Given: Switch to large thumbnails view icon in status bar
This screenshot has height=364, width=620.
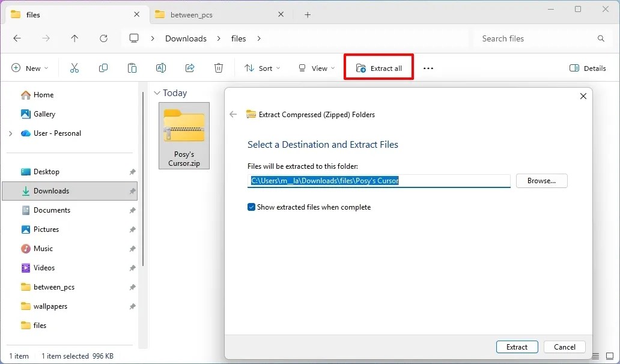Looking at the screenshot, I should (609, 356).
